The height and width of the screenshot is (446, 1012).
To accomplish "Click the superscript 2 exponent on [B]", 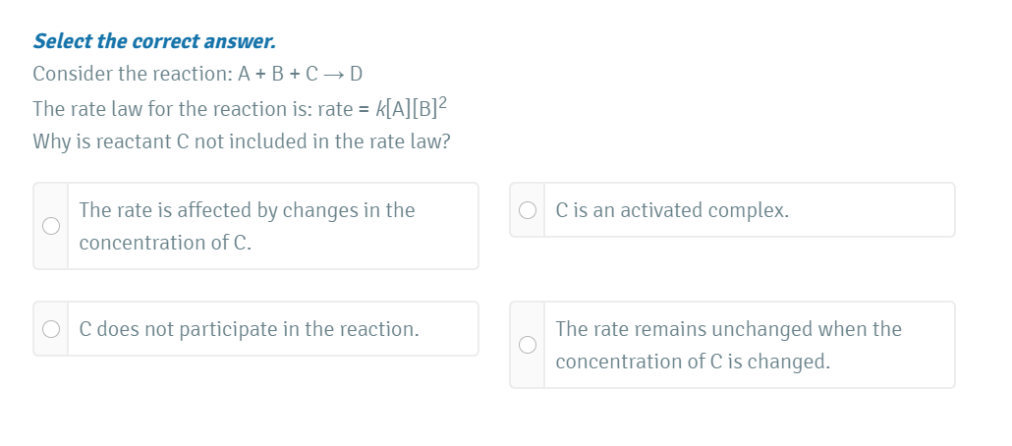I will click(443, 102).
